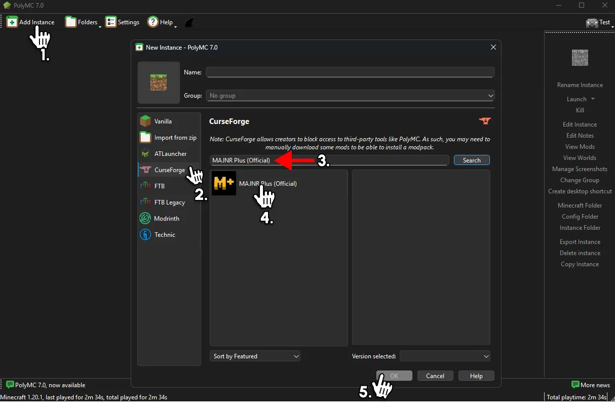Open the Folders toolbar menu
Viewport: 615px width, 410px height.
pyautogui.click(x=82, y=22)
